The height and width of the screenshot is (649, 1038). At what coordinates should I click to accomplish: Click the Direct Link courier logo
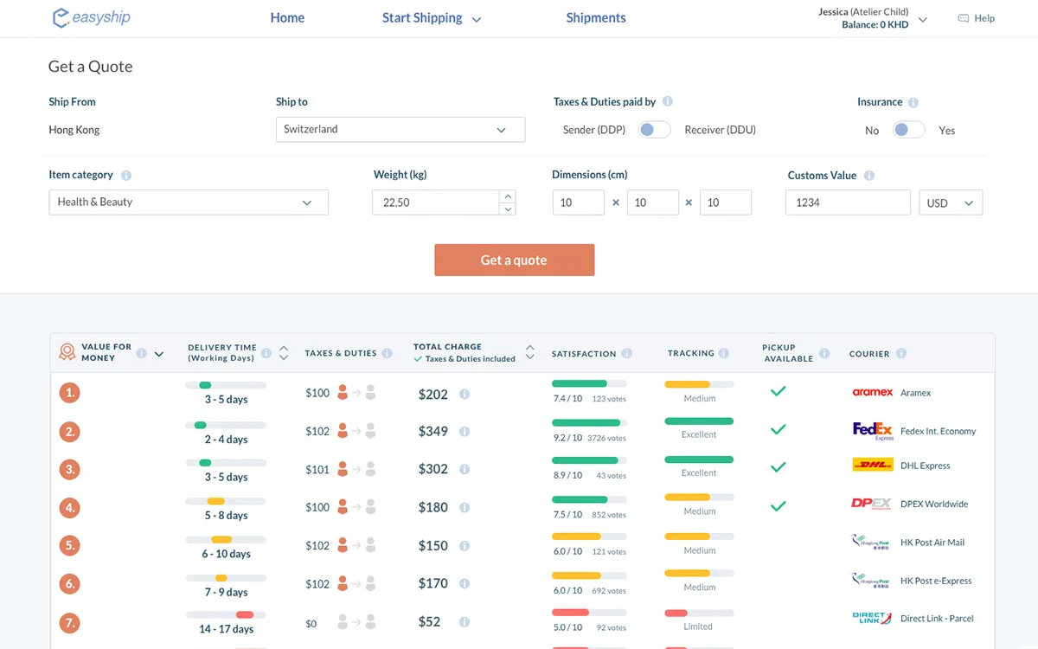[x=872, y=618]
